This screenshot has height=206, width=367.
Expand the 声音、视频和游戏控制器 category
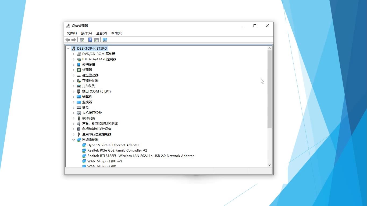tap(74, 124)
